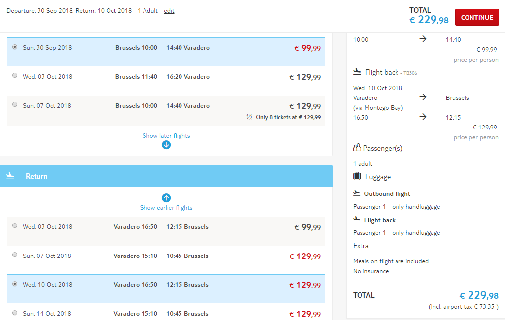Select the Sun. 07 Oct 2018 departure radio
The image size is (505, 320).
15,104
